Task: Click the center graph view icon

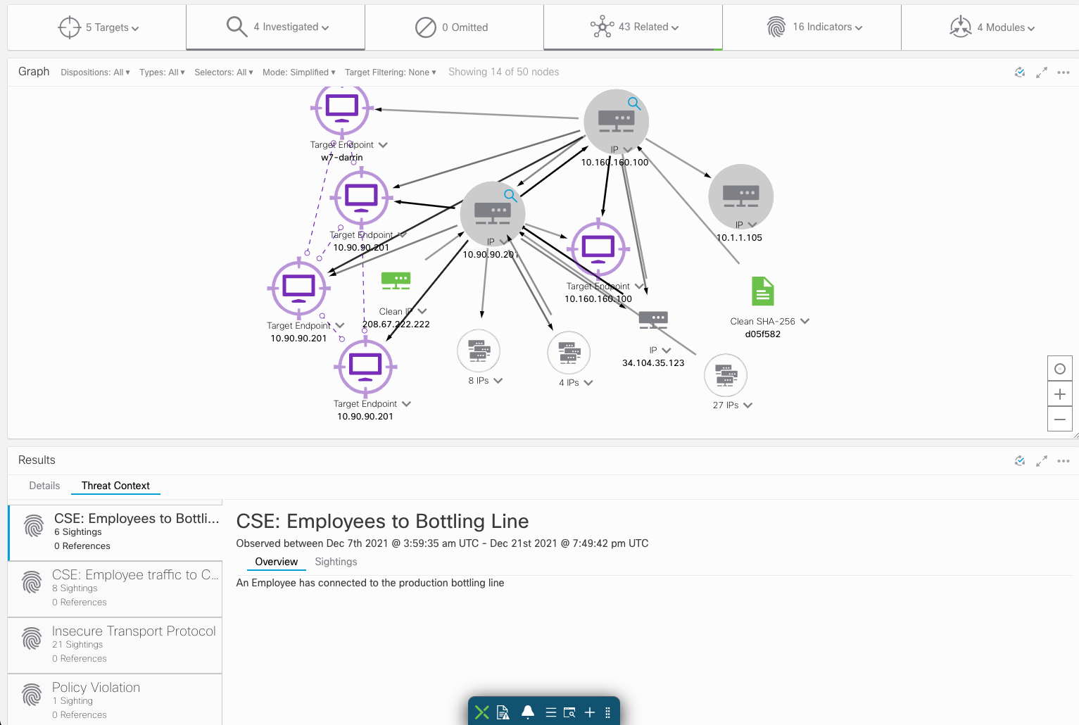Action: point(1060,368)
